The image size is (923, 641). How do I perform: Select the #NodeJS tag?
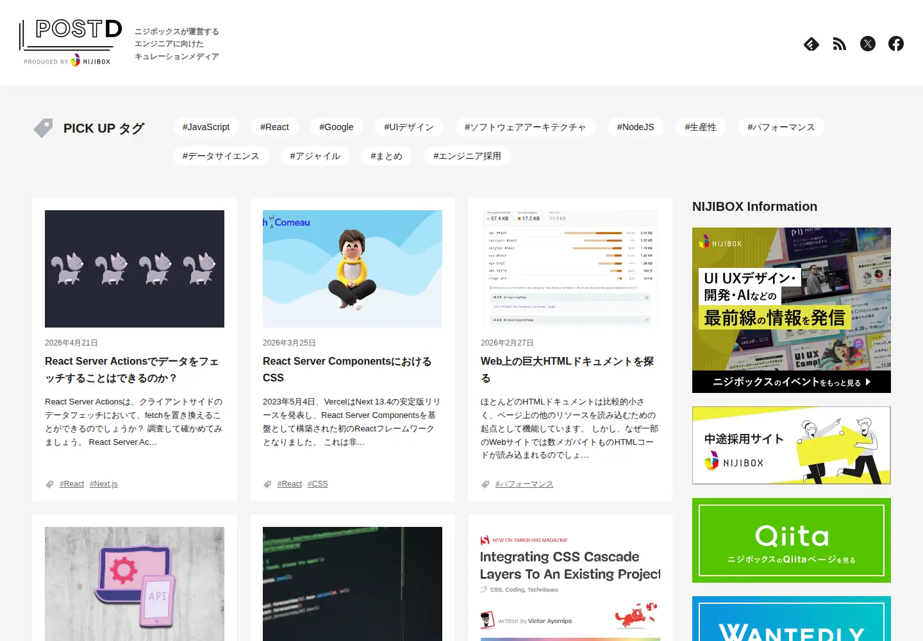tap(636, 127)
